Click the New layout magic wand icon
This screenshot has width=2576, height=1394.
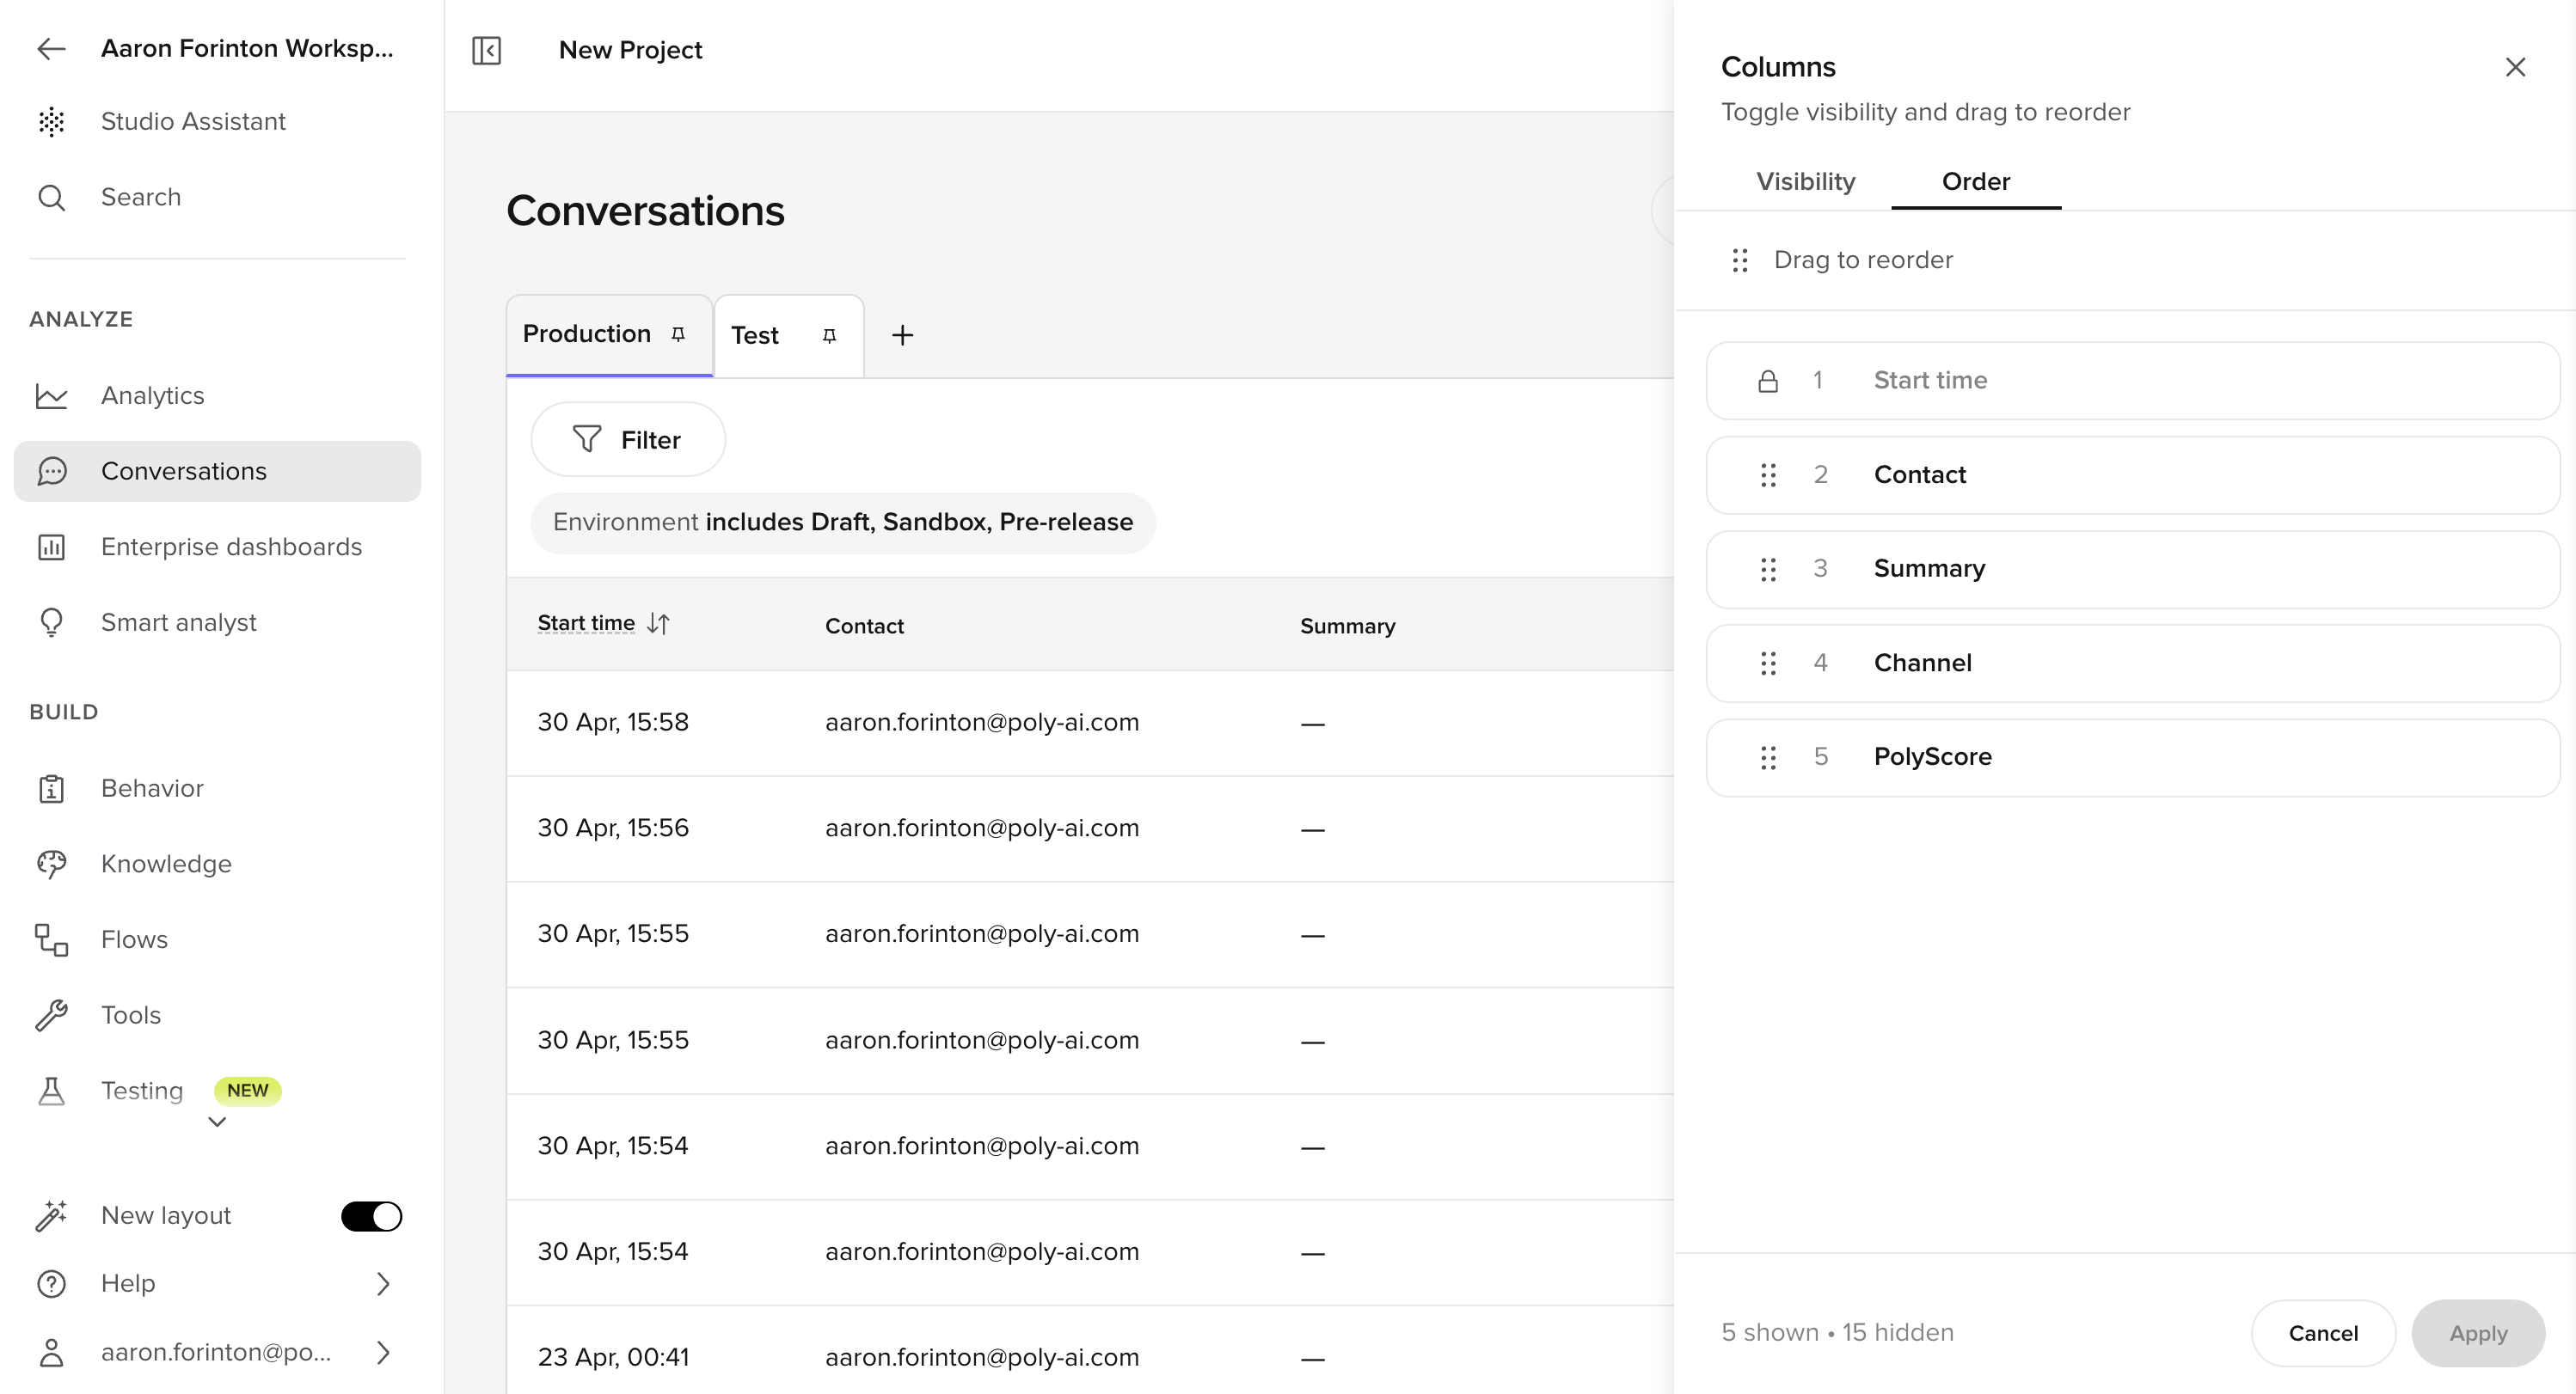click(x=51, y=1216)
